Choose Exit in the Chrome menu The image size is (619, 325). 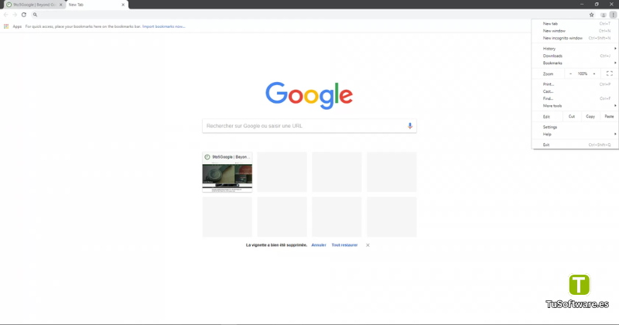(575, 145)
